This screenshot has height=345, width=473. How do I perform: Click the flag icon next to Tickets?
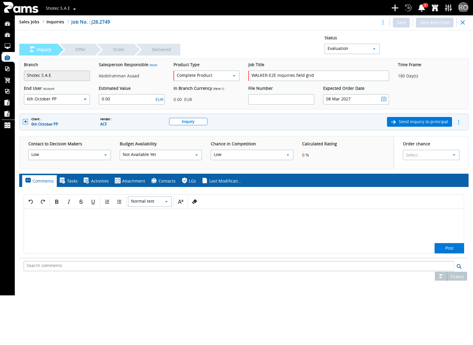441,276
